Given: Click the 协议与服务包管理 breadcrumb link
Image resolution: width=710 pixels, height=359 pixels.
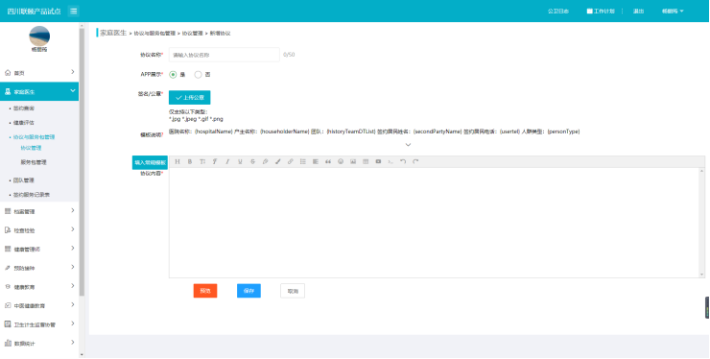Looking at the screenshot, I should point(154,34).
